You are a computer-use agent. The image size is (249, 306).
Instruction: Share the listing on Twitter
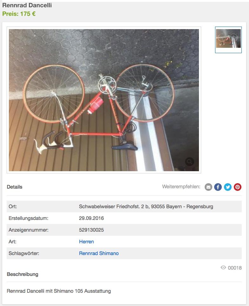[x=228, y=187]
